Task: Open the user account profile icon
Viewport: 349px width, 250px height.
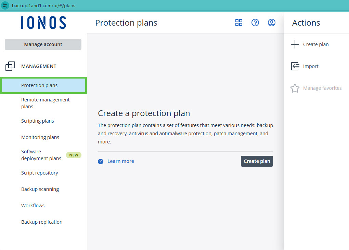Action: (x=272, y=23)
